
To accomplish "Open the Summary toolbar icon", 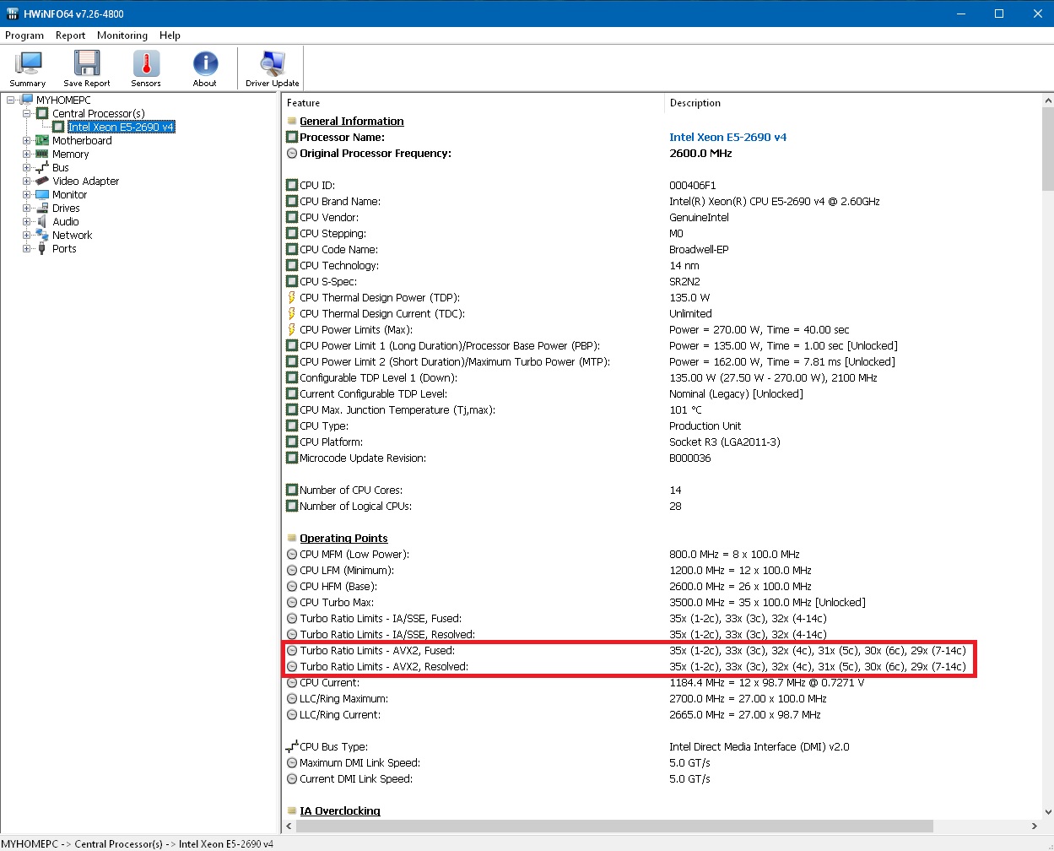I will click(x=28, y=64).
